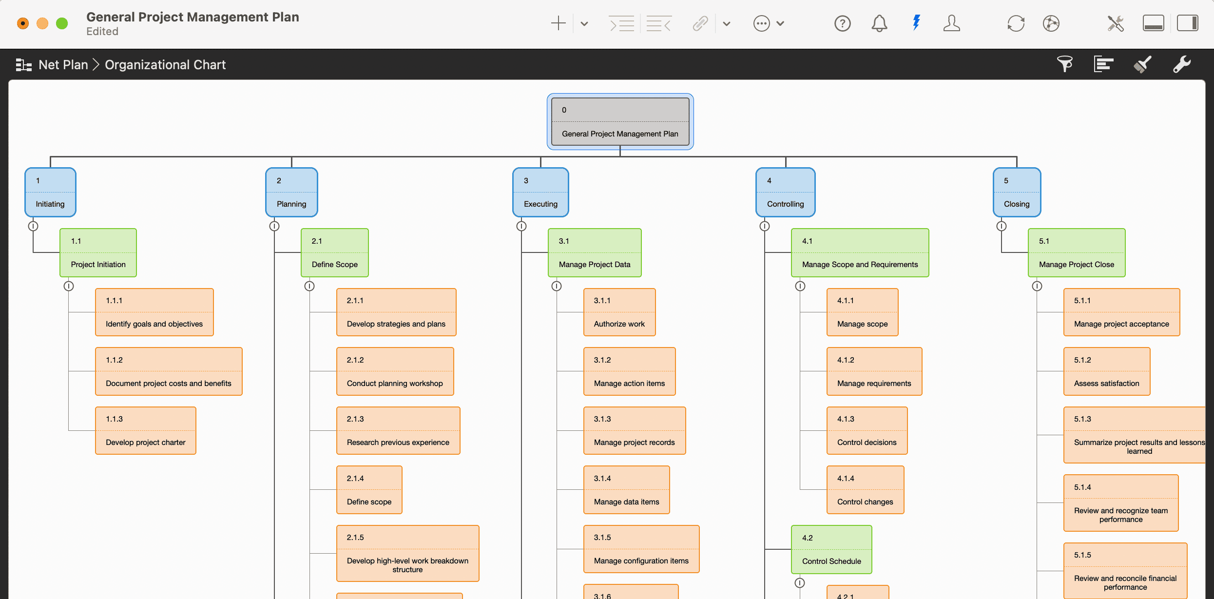Open help via the question mark icon
Screen dimensions: 1214x599
[x=842, y=23]
